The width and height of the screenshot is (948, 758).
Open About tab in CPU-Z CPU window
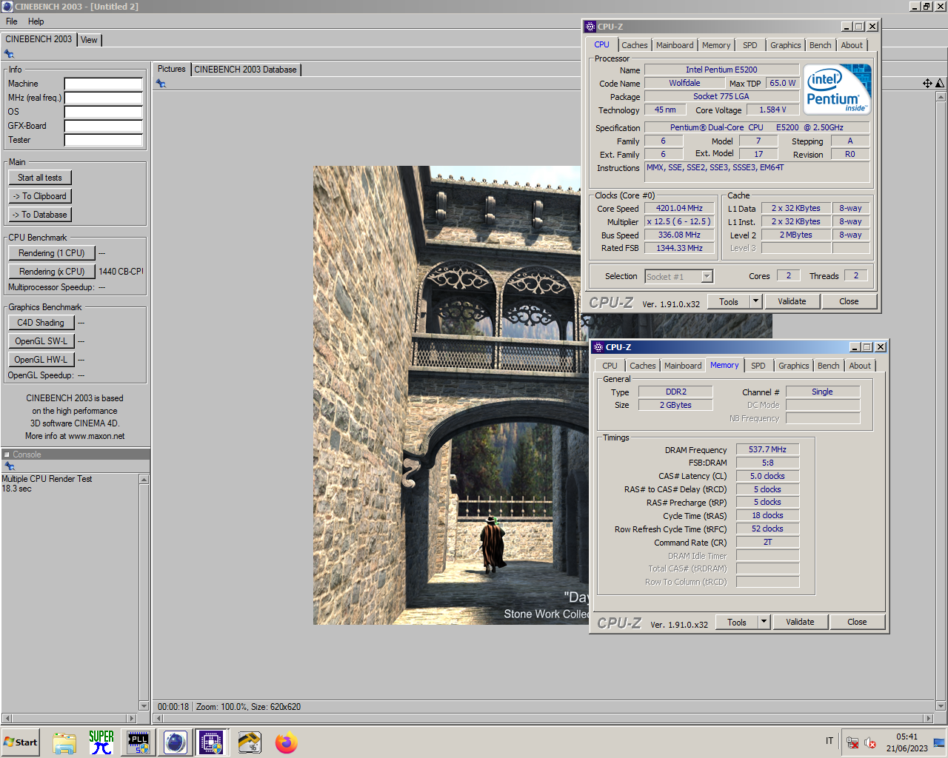point(852,45)
